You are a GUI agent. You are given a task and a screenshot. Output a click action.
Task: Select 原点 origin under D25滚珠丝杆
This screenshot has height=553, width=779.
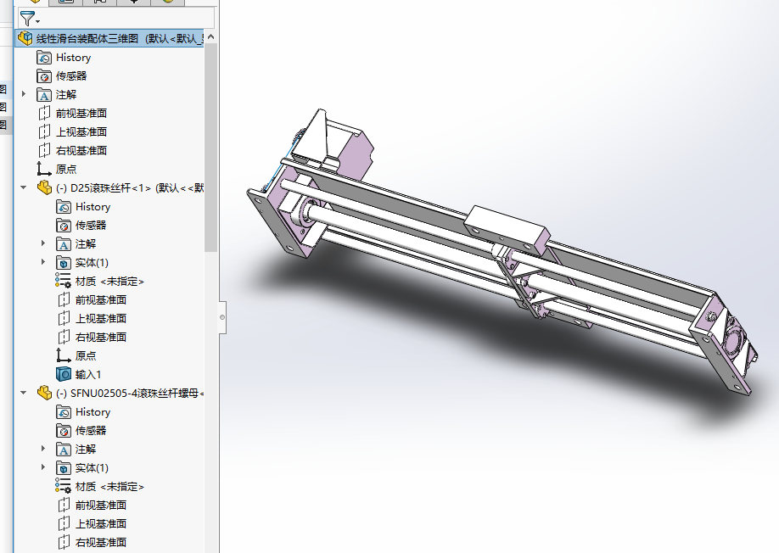point(76,356)
